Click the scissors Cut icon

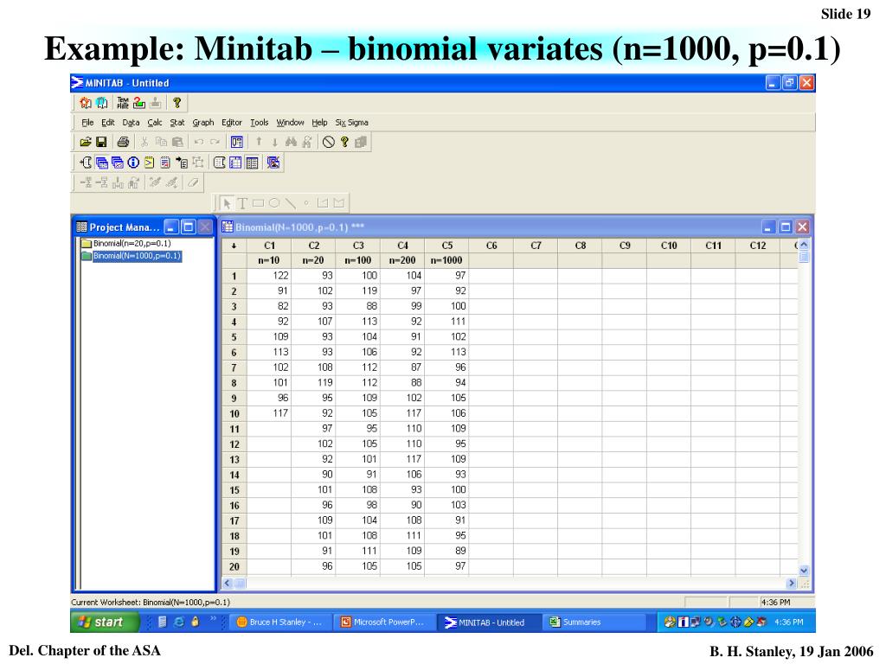click(x=144, y=143)
